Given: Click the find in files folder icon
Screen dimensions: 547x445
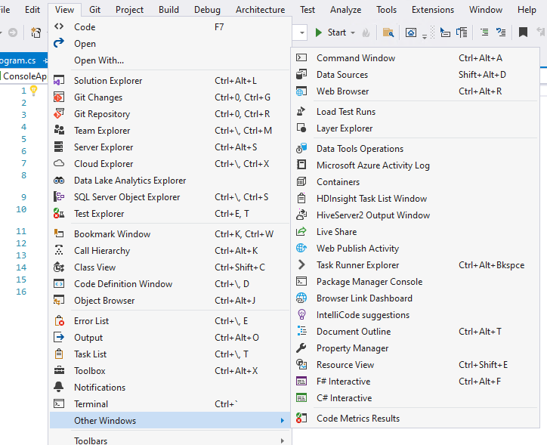Looking at the screenshot, I should [x=388, y=32].
